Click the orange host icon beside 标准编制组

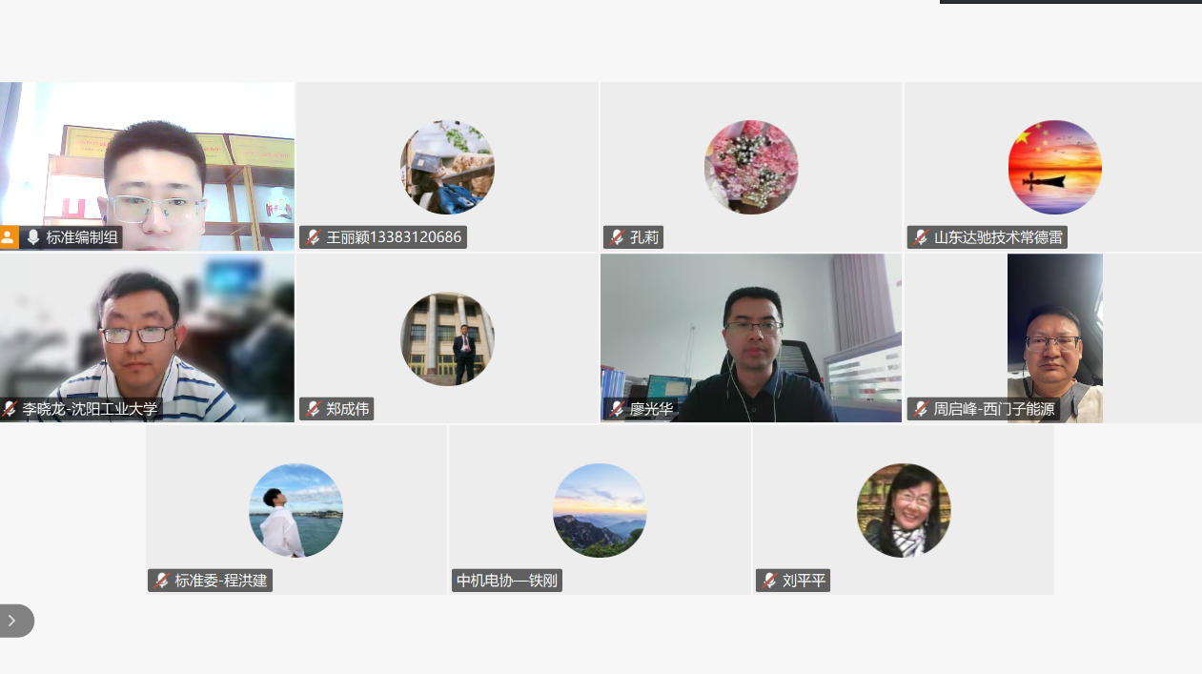tap(9, 237)
